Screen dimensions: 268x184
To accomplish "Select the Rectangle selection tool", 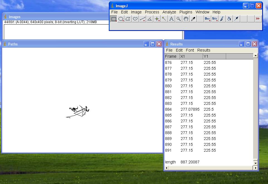I will [114, 19].
